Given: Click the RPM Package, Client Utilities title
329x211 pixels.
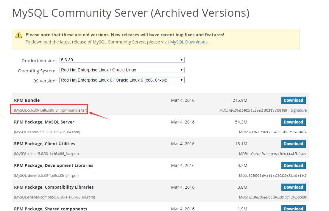Looking at the screenshot, I should pos(44,144).
